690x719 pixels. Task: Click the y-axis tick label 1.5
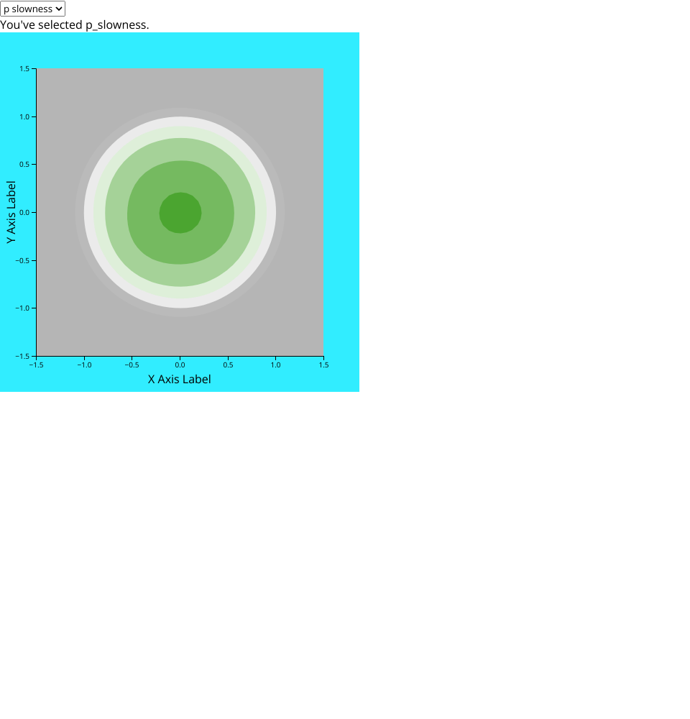(24, 69)
